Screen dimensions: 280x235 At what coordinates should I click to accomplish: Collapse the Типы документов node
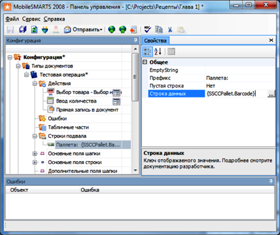coord(18,66)
